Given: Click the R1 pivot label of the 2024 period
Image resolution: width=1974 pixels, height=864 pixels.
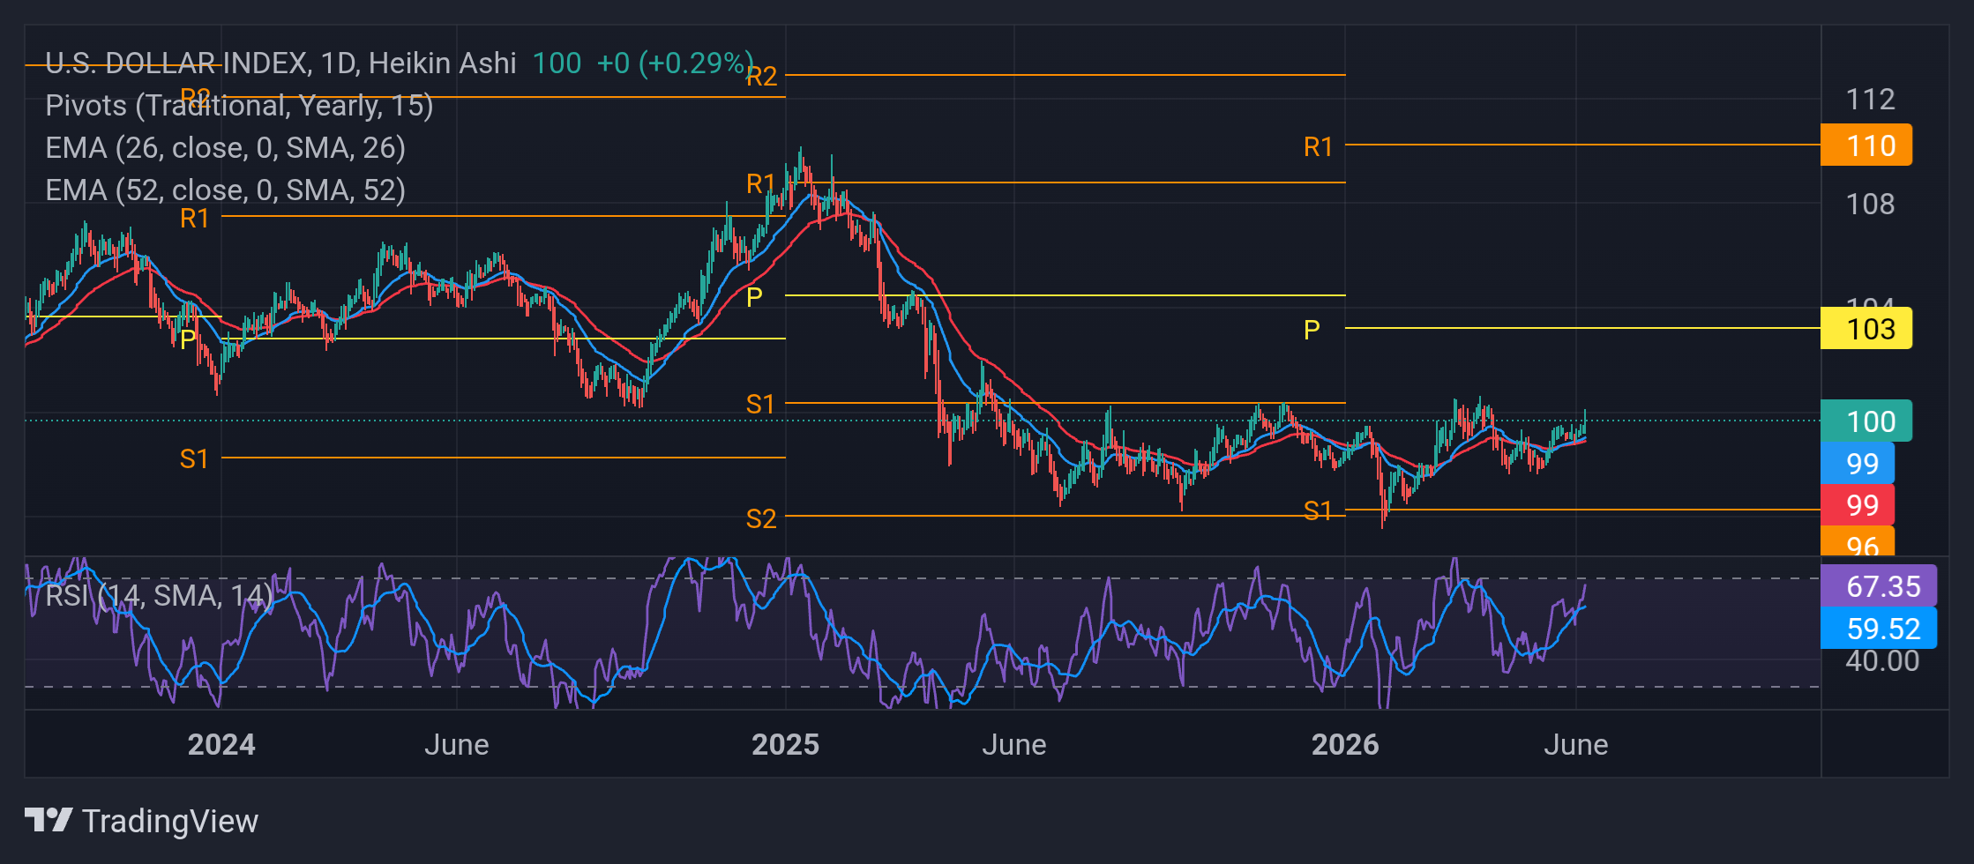Looking at the screenshot, I should click(x=195, y=218).
